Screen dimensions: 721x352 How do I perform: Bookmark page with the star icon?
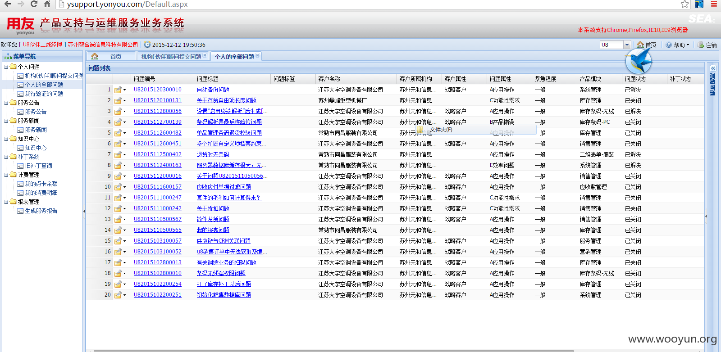tap(685, 4)
